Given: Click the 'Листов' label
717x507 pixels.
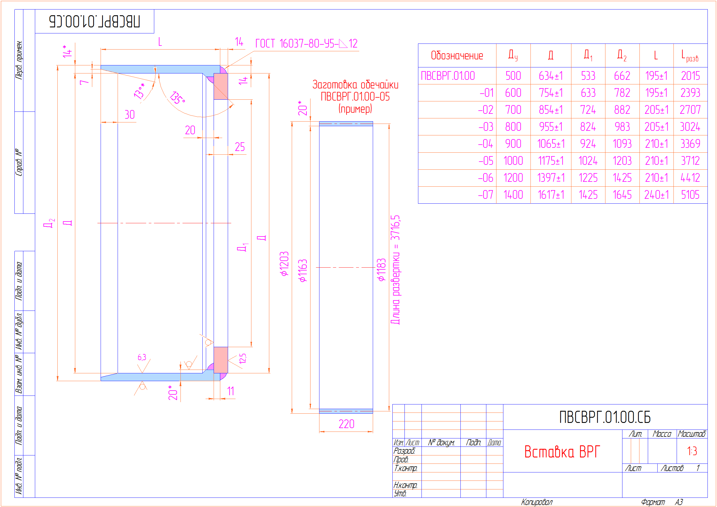Looking at the screenshot, I should pos(672,468).
